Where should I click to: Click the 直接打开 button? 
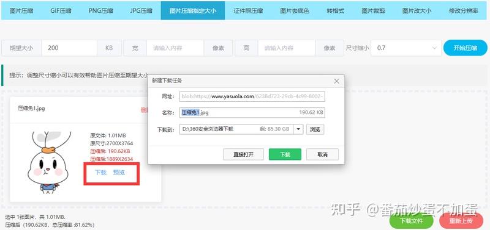[243, 154]
